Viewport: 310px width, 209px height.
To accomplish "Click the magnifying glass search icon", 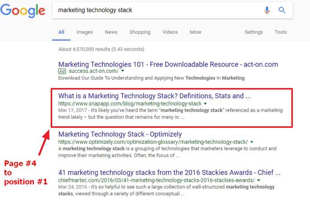I will [x=282, y=10].
